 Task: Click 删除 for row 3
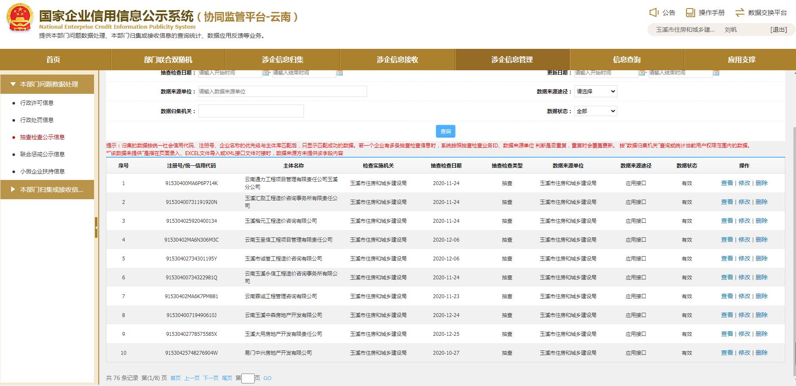(761, 221)
